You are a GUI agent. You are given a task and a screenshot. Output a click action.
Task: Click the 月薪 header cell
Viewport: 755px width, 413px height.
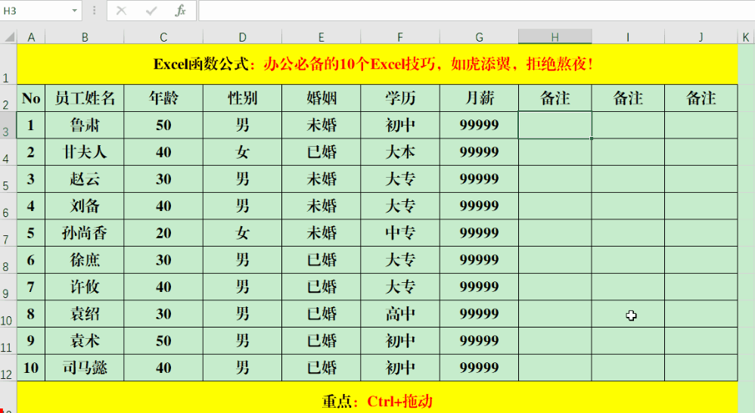479,98
